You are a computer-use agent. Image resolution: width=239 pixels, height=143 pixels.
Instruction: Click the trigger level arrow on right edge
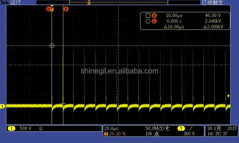pos(228,96)
